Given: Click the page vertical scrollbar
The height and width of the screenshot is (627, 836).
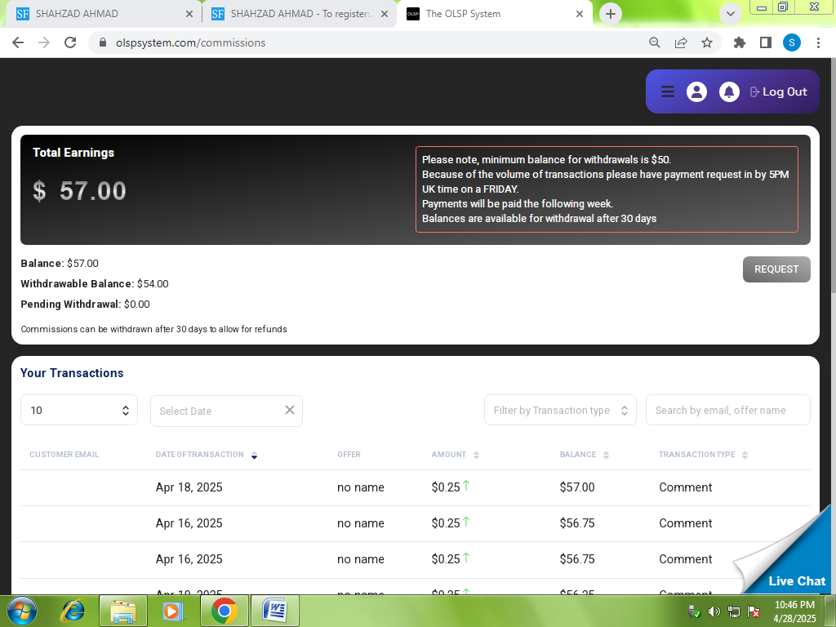Looking at the screenshot, I should point(832,176).
